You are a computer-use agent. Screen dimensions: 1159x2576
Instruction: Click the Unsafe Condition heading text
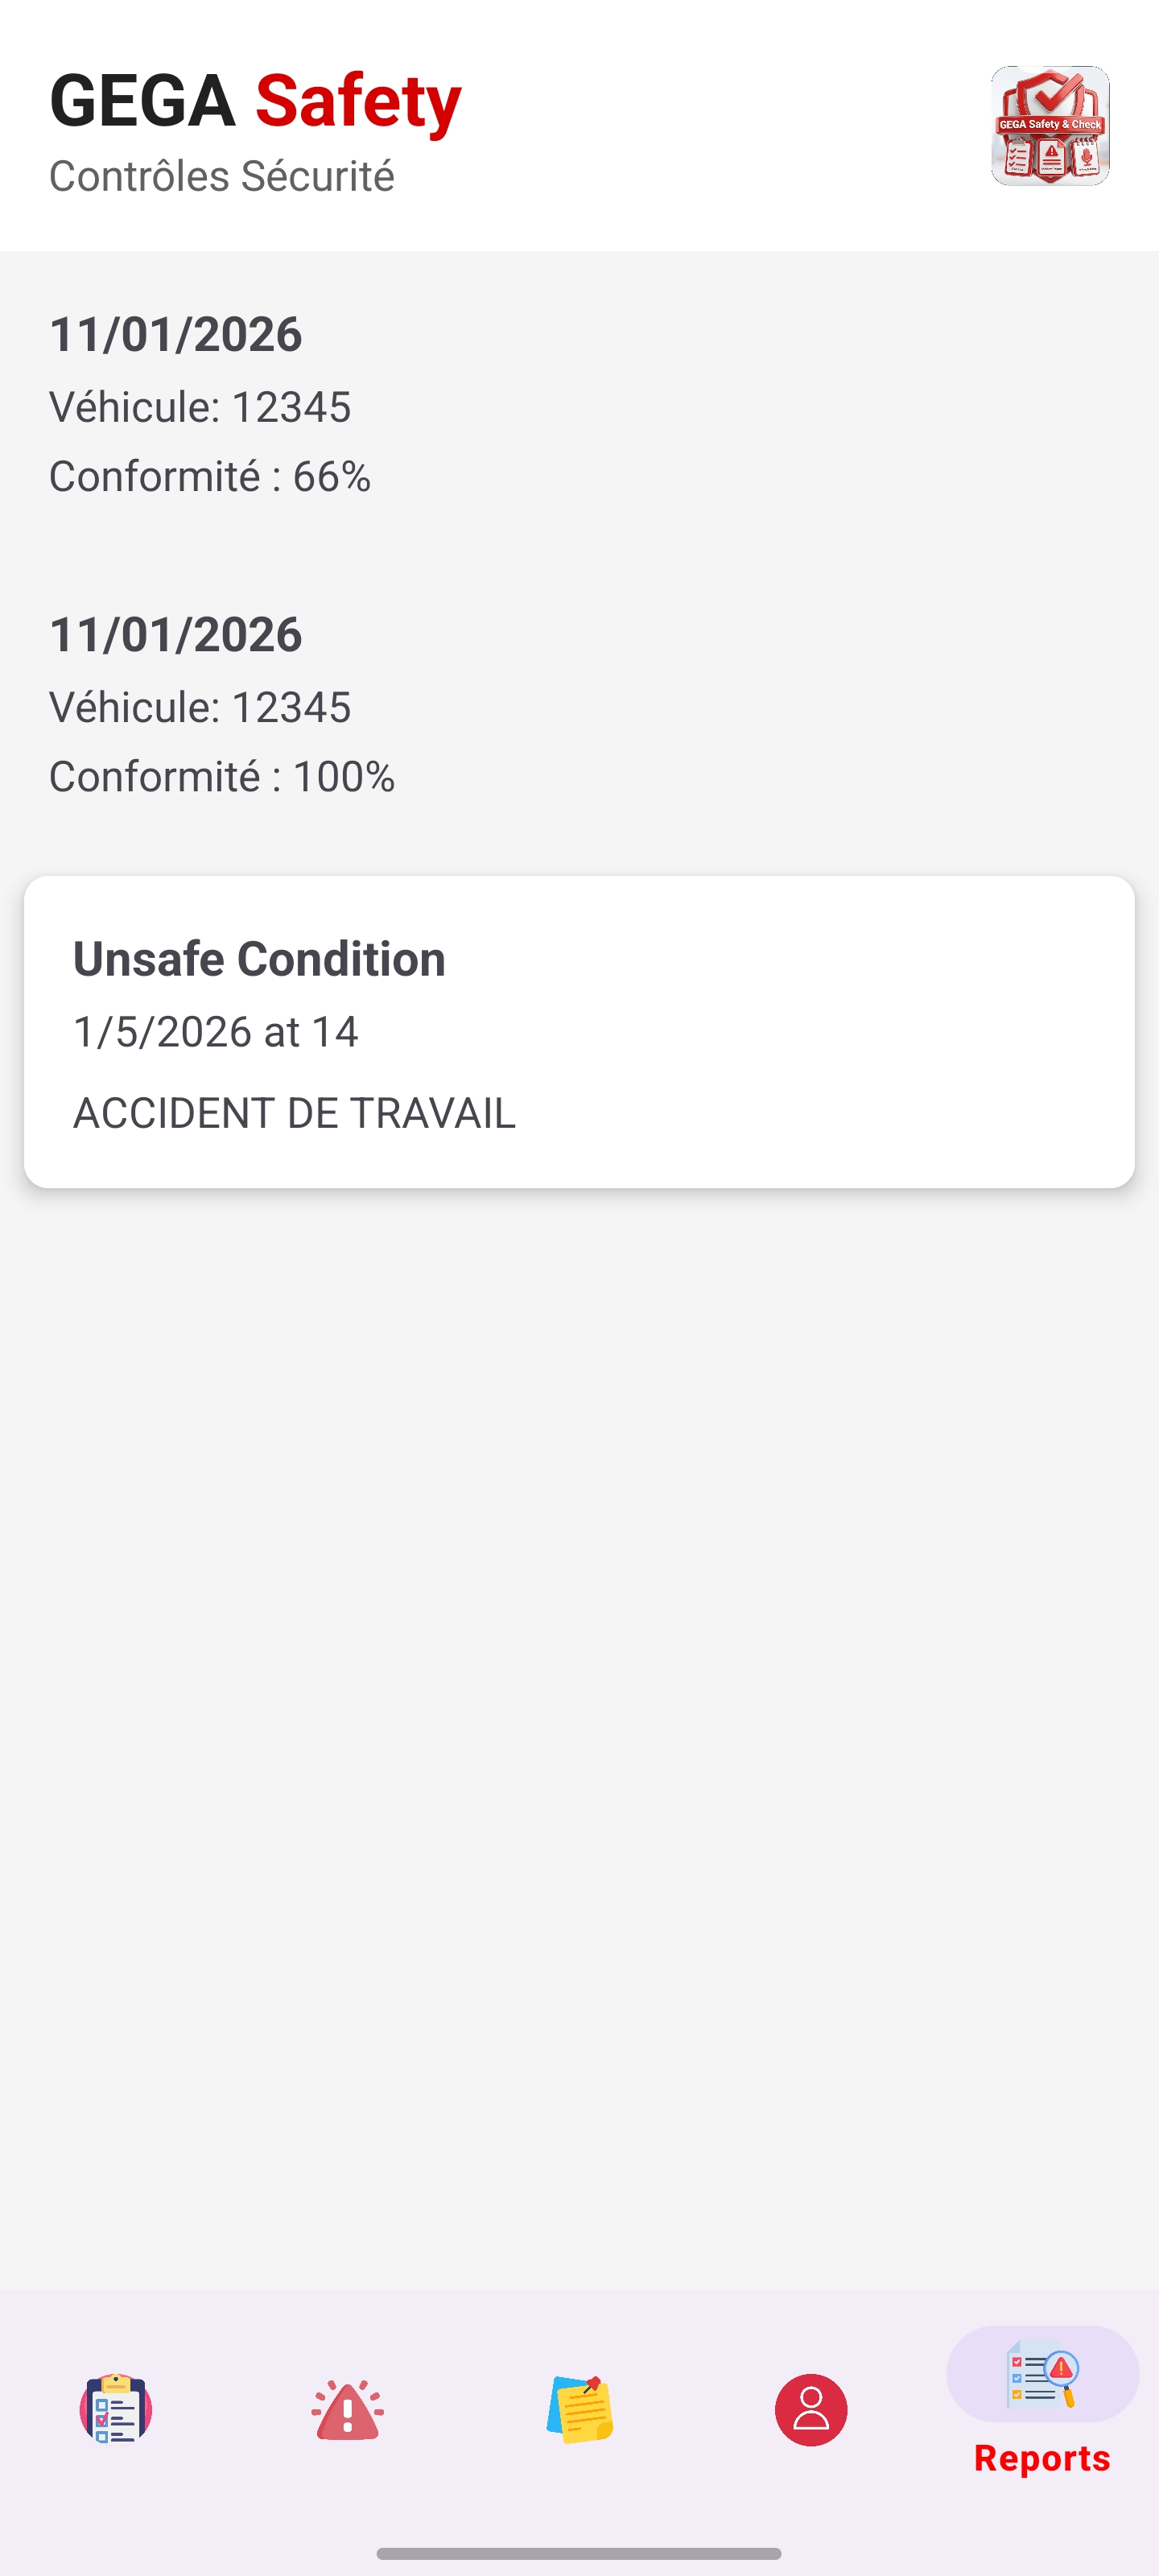click(259, 958)
